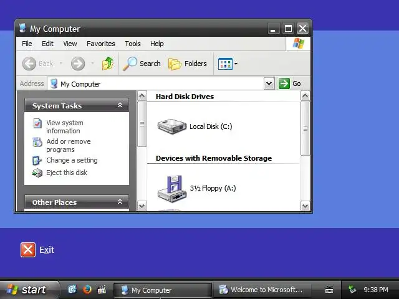Click the Windows flag logo in toolbar
The image size is (399, 299).
tap(298, 44)
